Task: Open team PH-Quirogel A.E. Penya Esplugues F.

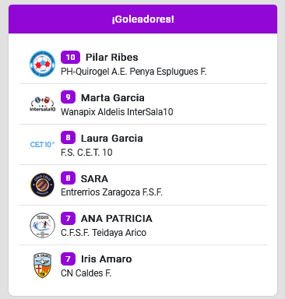Action: pos(134,72)
